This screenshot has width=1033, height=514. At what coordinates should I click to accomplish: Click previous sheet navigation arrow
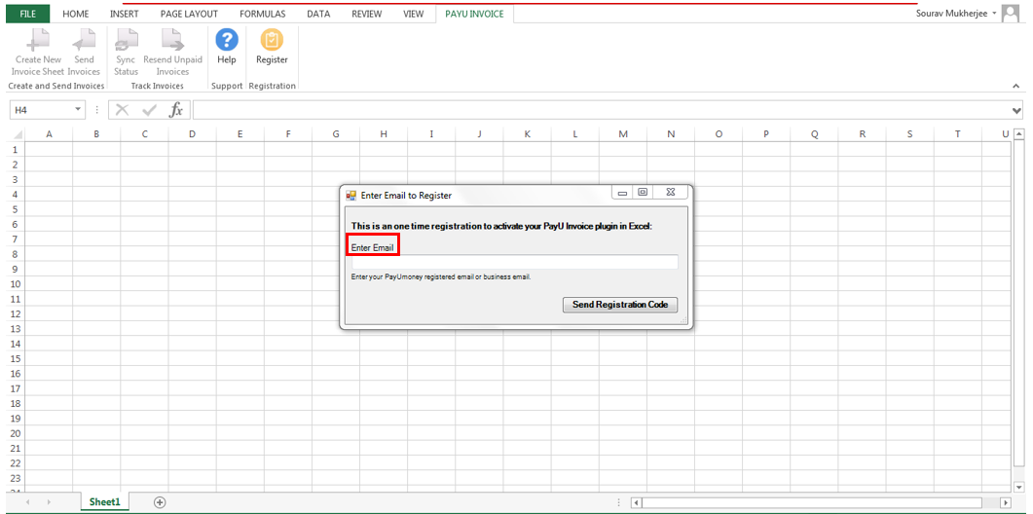pyautogui.click(x=27, y=502)
